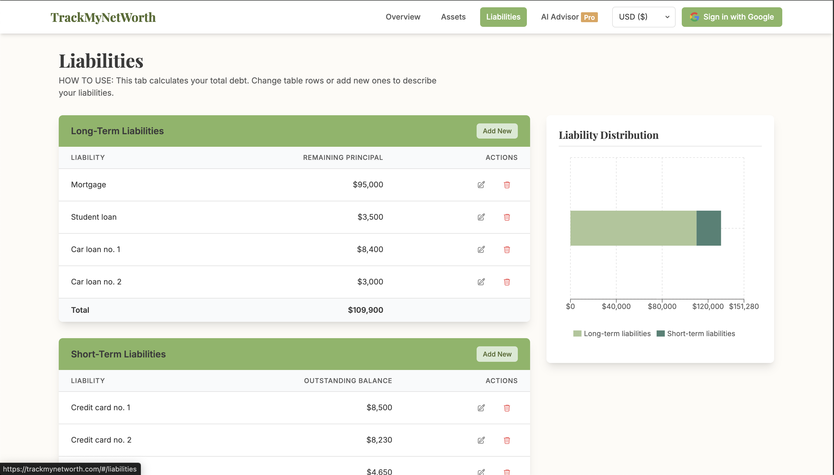The image size is (834, 475).
Task: Click the Google logo icon
Action: [694, 17]
